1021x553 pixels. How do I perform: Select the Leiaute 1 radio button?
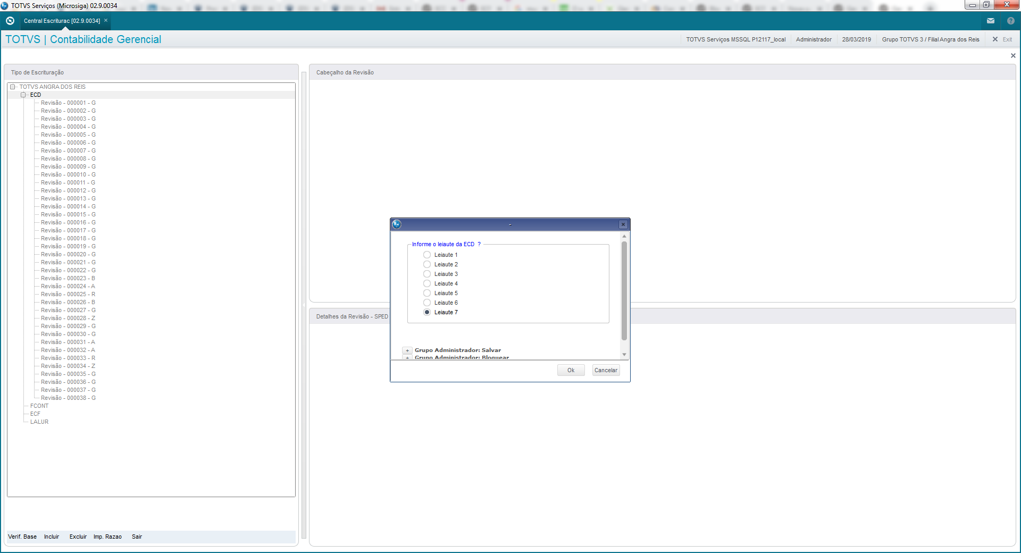coord(427,255)
